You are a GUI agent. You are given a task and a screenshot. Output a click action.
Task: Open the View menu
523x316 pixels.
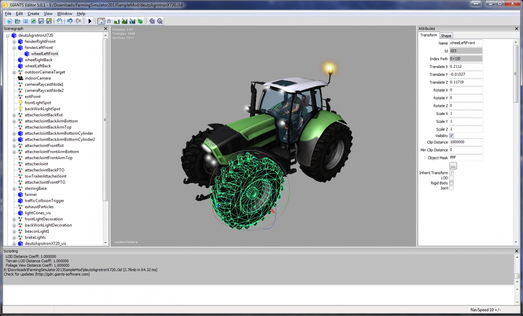coord(48,13)
